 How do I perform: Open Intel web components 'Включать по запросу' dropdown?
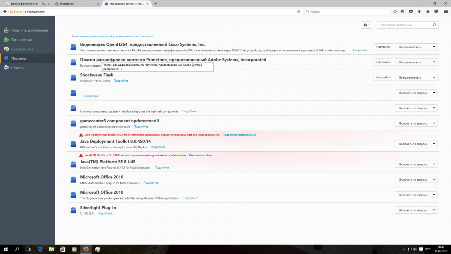(x=416, y=108)
